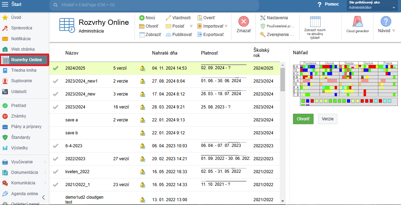Click the Nový timetable icon
This screenshot has width=401, height=205.
pyautogui.click(x=142, y=18)
